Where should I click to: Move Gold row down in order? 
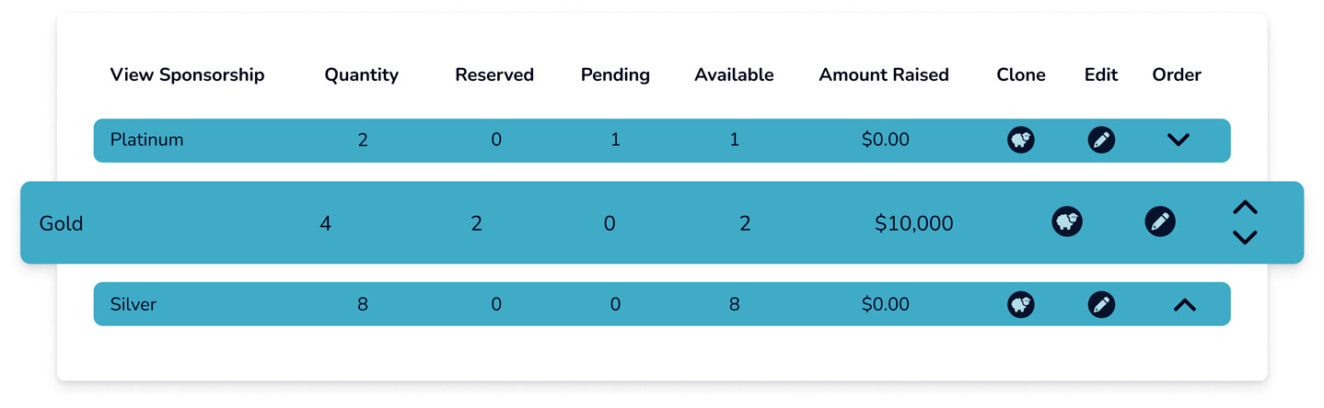coord(1245,237)
